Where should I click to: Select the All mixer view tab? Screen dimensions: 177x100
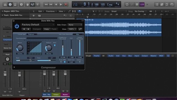[103, 56]
